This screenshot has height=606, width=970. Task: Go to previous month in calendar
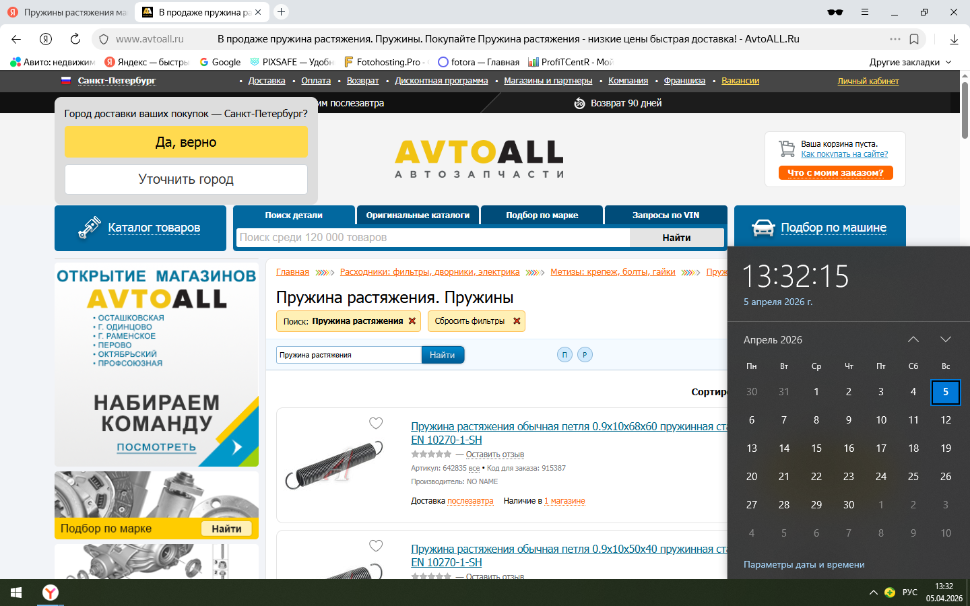point(913,339)
